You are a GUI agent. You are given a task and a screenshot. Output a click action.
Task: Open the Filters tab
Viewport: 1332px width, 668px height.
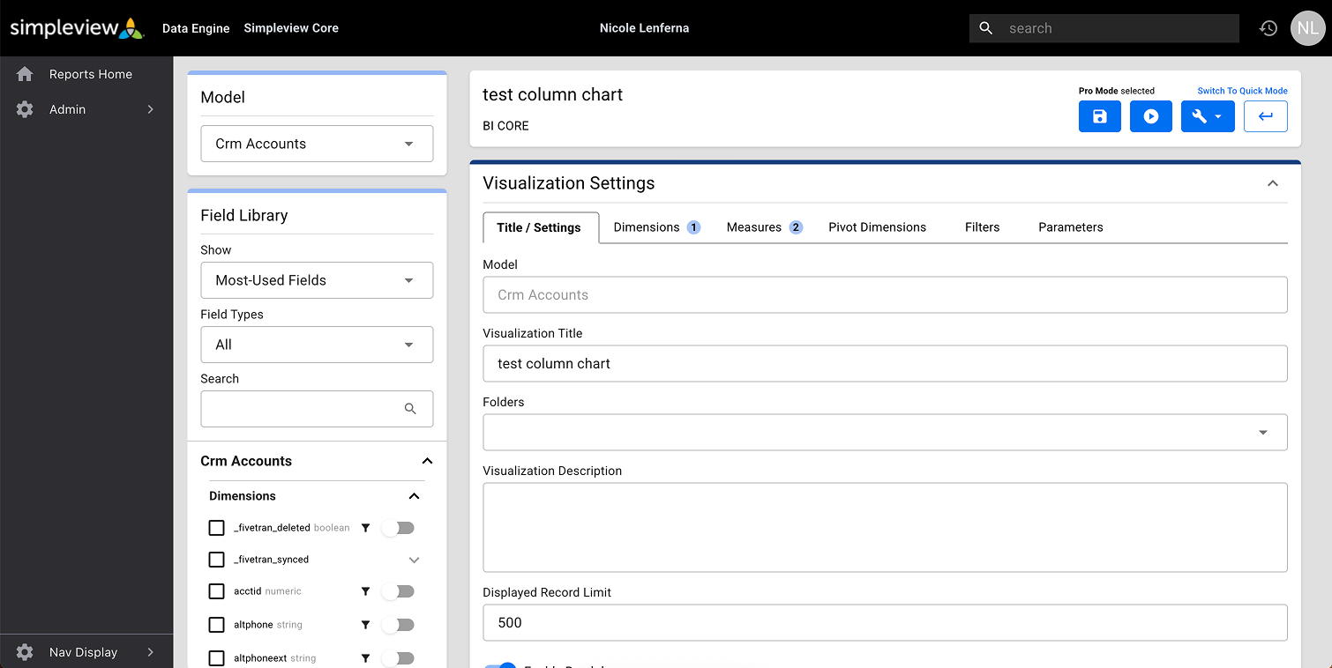[982, 227]
